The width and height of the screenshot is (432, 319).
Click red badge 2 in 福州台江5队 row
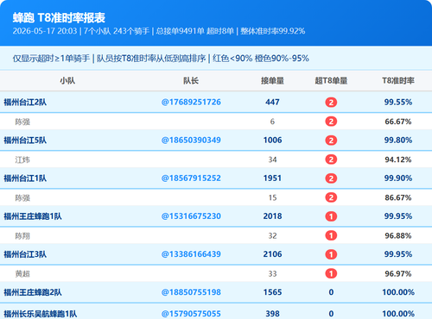pyautogui.click(x=331, y=141)
